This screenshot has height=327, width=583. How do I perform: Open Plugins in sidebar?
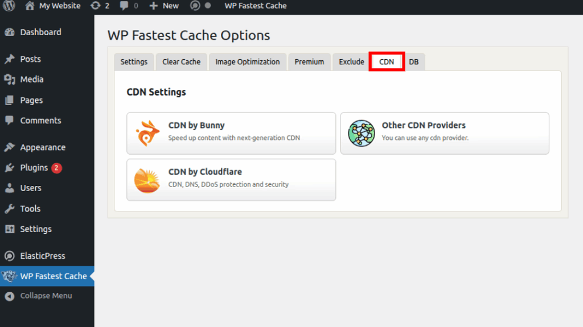tap(34, 168)
